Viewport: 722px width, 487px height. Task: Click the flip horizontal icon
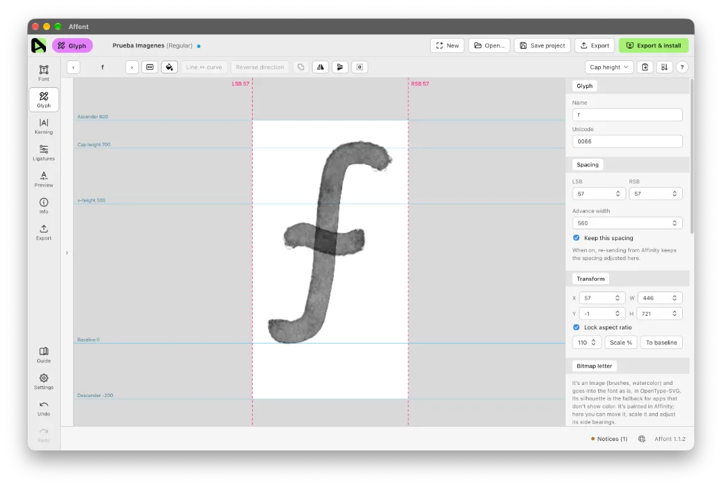[320, 67]
